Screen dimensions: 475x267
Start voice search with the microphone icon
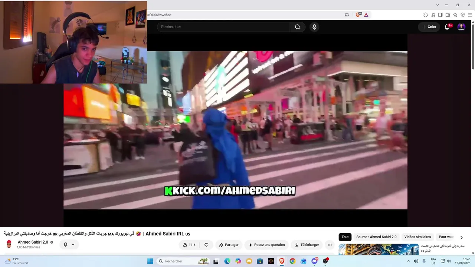coord(314,27)
